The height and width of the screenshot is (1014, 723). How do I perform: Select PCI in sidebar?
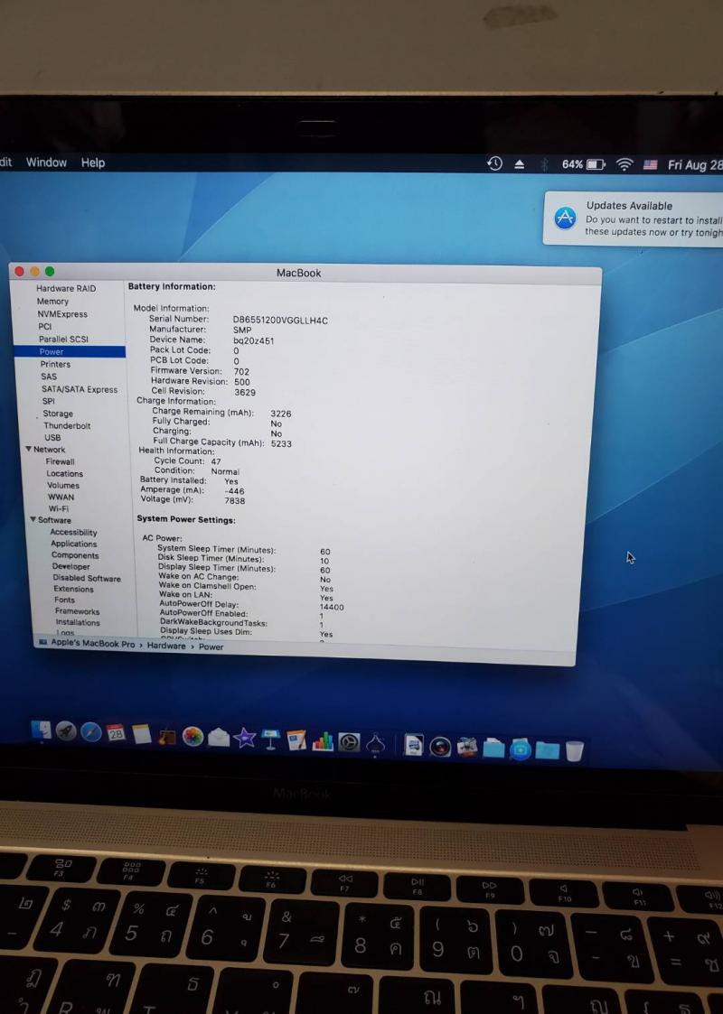(x=44, y=327)
